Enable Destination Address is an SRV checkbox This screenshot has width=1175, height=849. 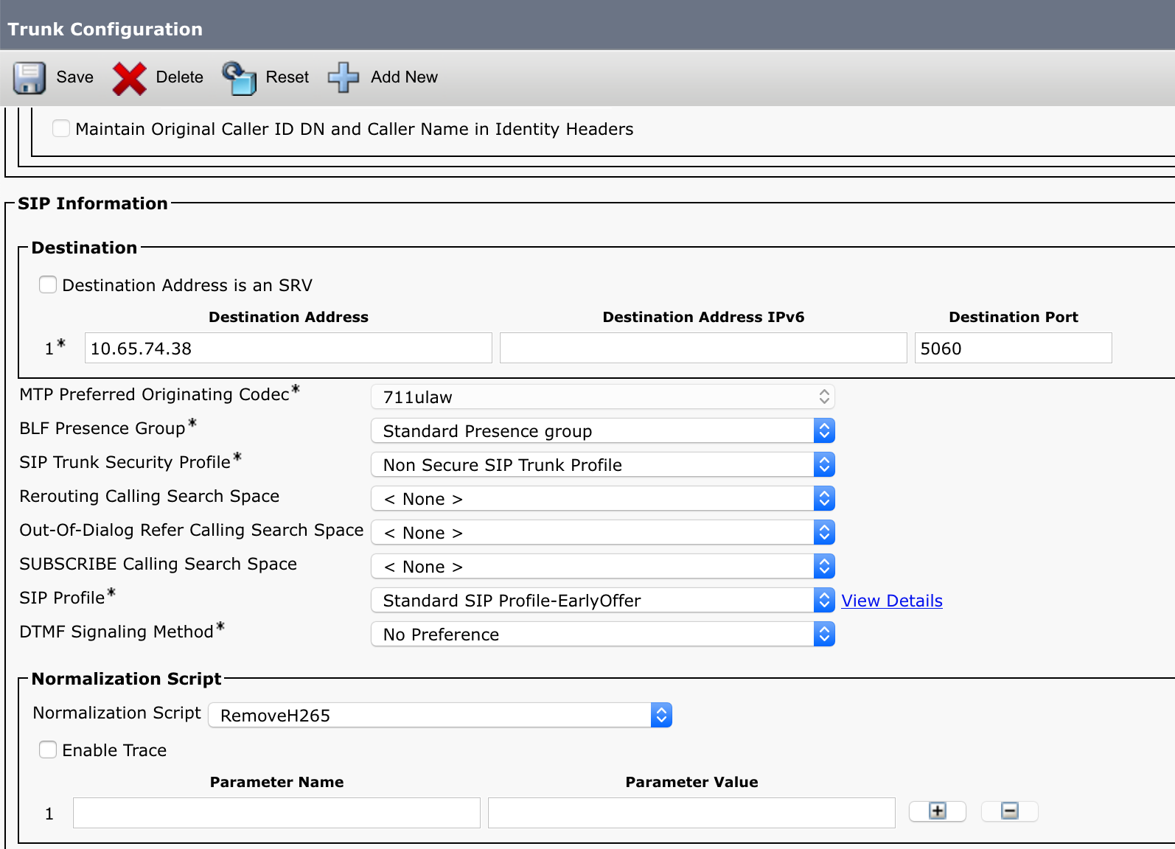point(48,284)
